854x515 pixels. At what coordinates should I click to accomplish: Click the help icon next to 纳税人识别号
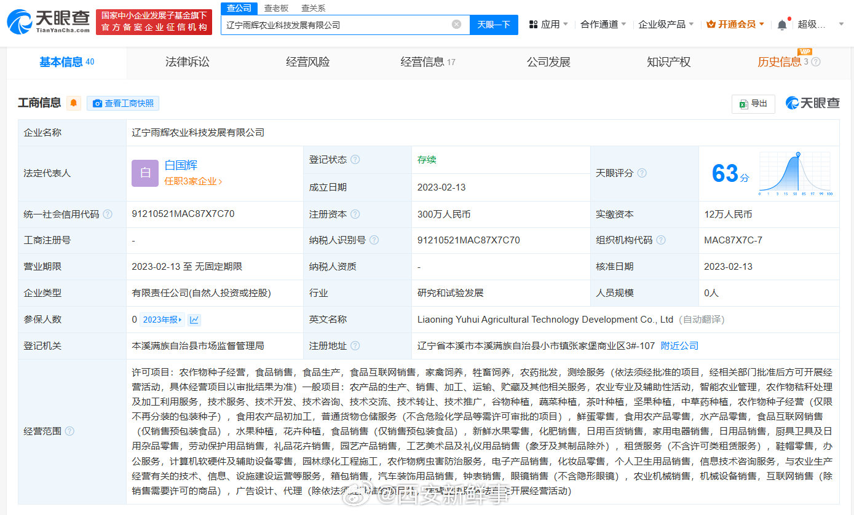[x=374, y=240]
